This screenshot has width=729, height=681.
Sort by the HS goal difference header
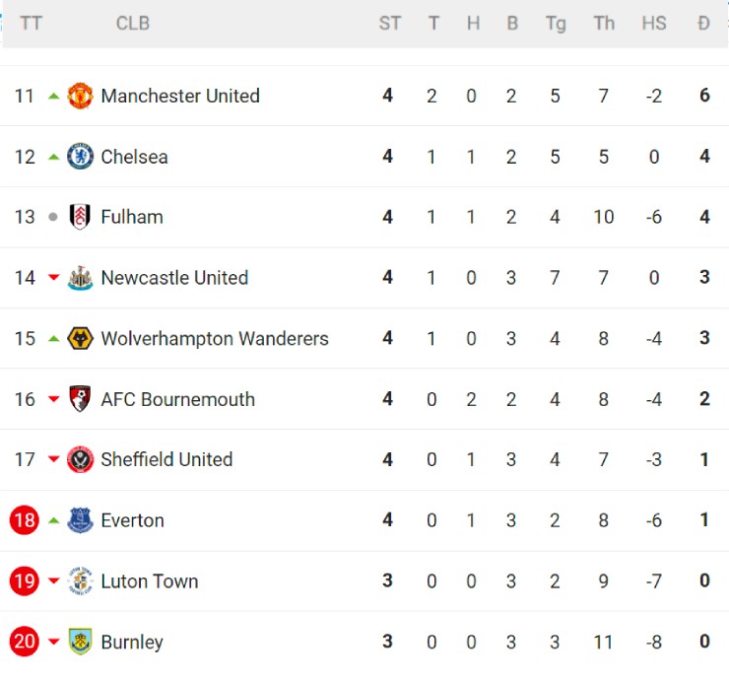click(x=654, y=23)
